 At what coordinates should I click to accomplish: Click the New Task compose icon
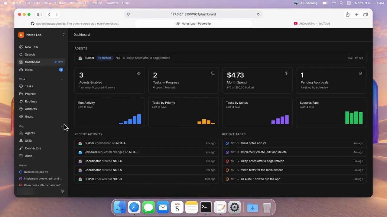tap(21, 47)
